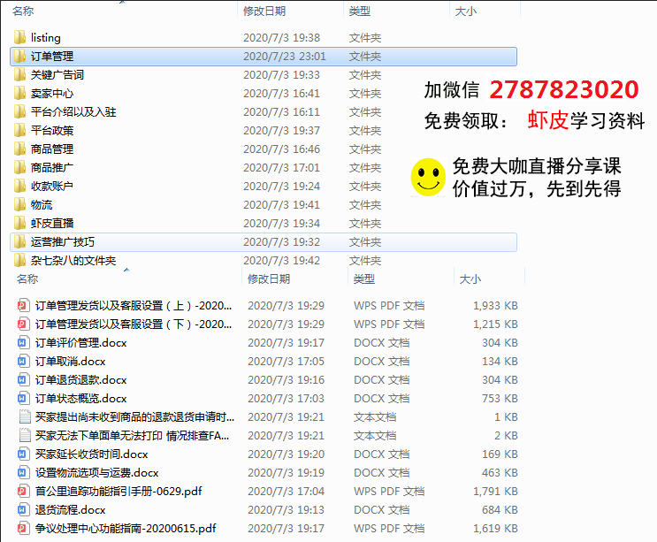Viewport: 657px width, 542px height.
Task: Click the 杂七杂八的文件夹 folder icon
Action: (19, 260)
